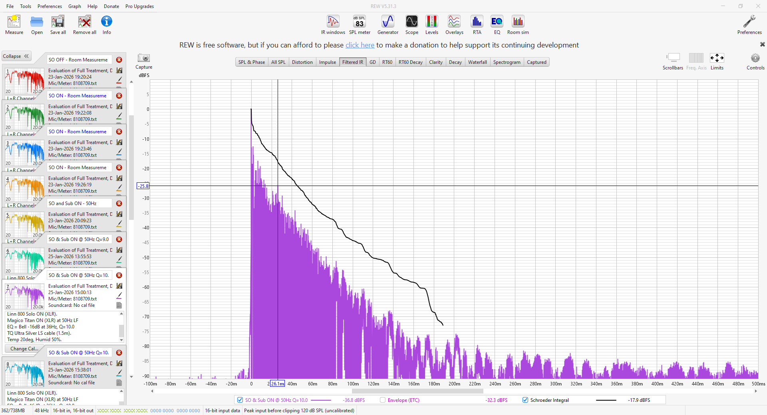Image resolution: width=767 pixels, height=415 pixels.
Task: Click the purple trace color line in legend
Action: point(321,400)
